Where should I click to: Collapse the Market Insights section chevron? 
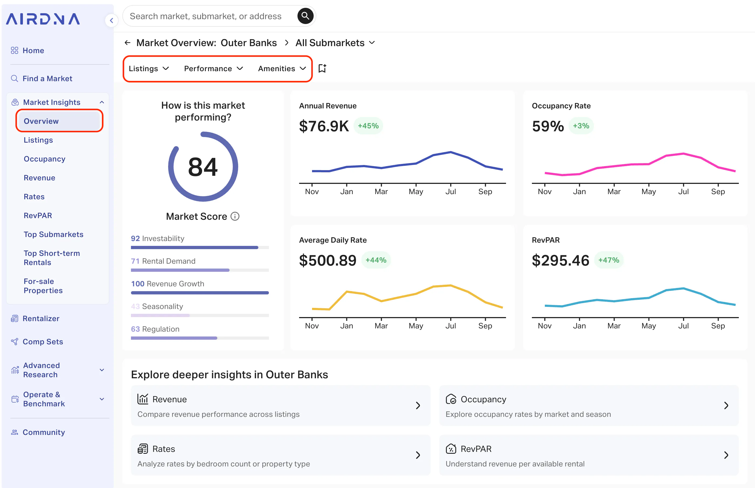[102, 102]
